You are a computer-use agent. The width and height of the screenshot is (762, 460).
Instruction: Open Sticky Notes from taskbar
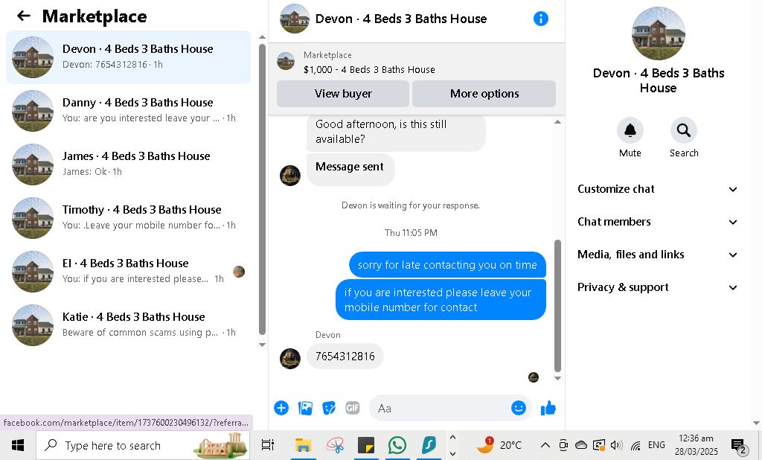(366, 445)
